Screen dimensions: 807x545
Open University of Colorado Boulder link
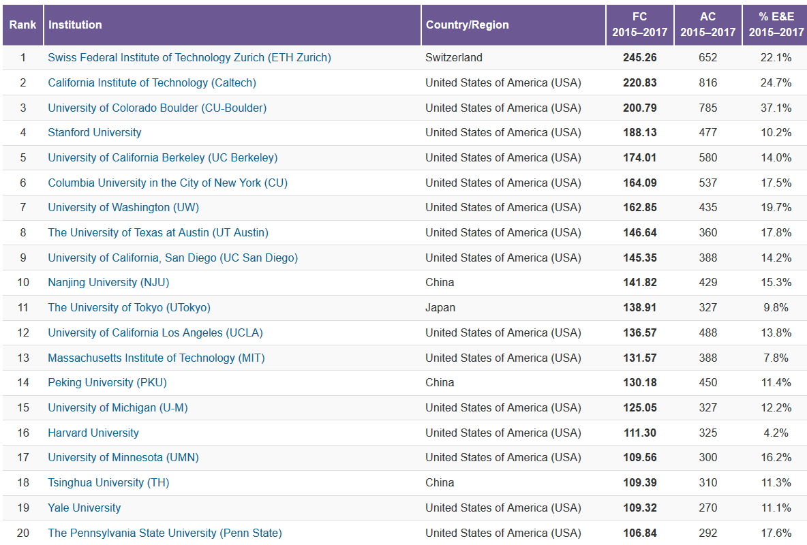157,108
